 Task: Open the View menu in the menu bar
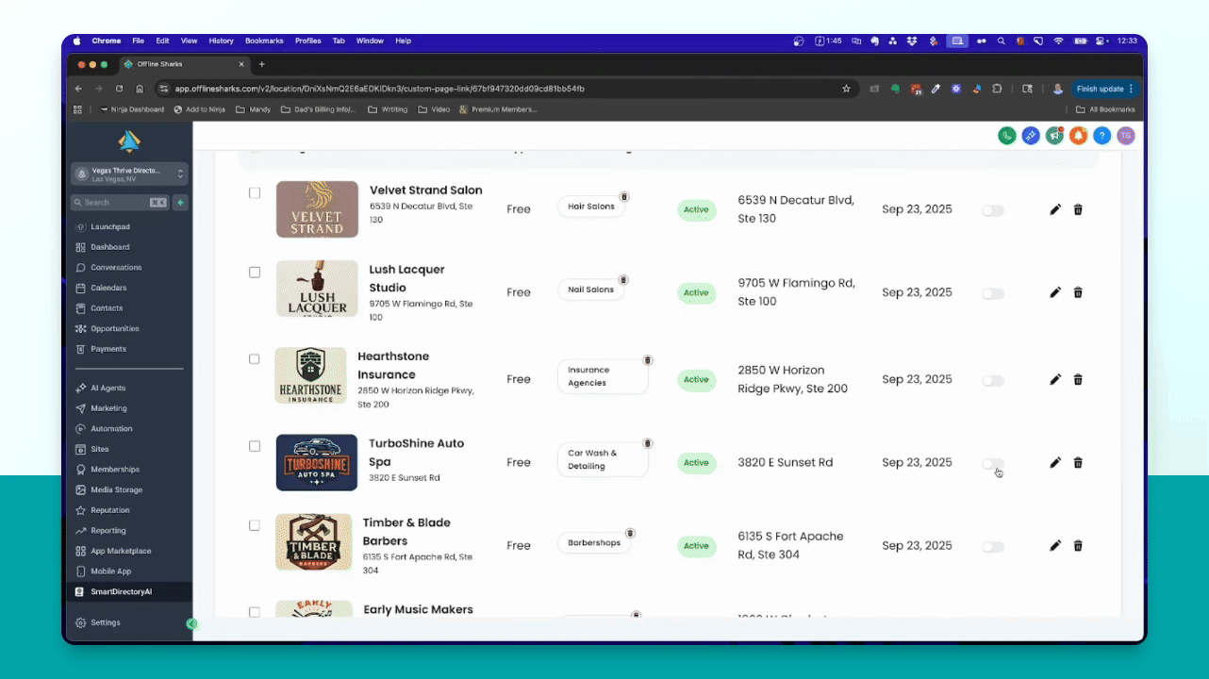189,41
